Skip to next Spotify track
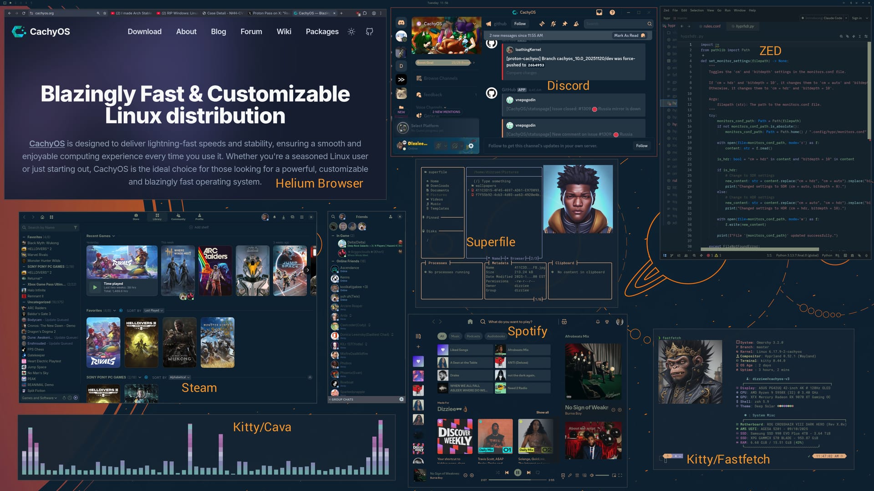874x491 pixels. [x=528, y=473]
